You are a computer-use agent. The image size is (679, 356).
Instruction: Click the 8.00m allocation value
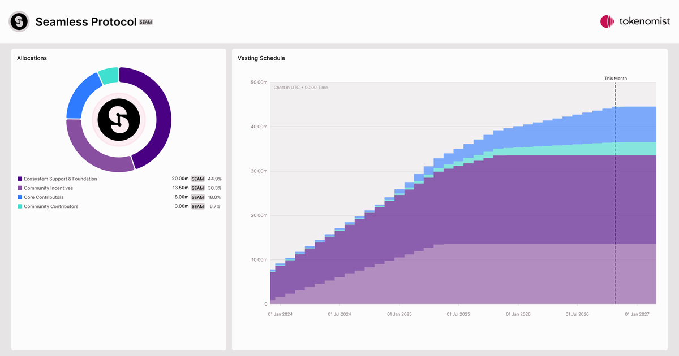tap(182, 197)
